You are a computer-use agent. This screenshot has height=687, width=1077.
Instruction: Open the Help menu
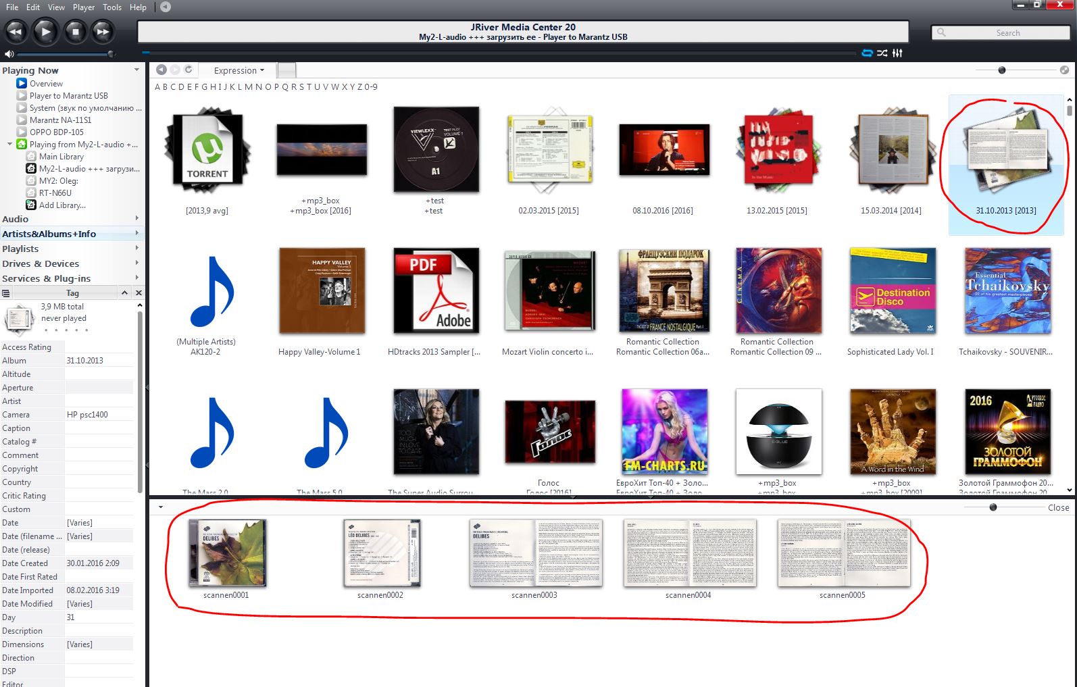[x=138, y=7]
